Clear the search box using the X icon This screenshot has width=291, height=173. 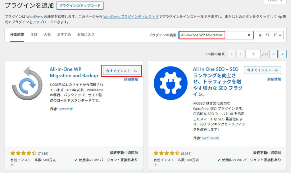pyautogui.click(x=249, y=35)
